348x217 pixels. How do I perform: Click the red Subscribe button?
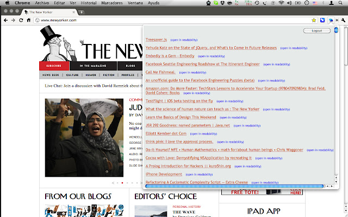54,66
